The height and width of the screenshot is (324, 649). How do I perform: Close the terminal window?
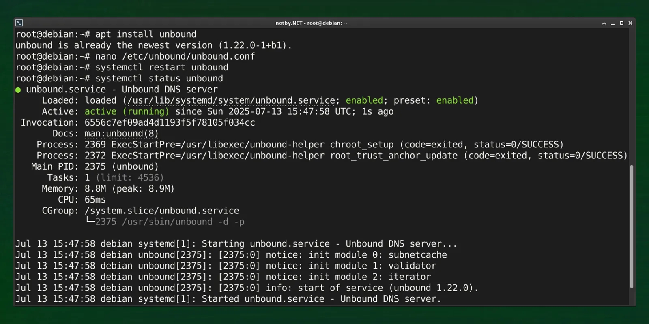pos(630,23)
